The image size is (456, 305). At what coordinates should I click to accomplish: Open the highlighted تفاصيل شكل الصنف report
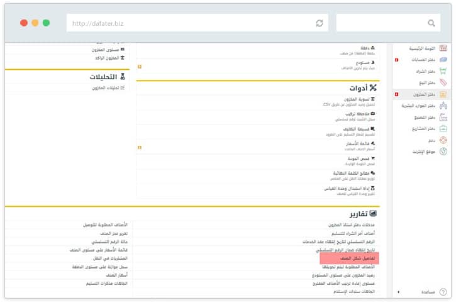[x=357, y=258]
